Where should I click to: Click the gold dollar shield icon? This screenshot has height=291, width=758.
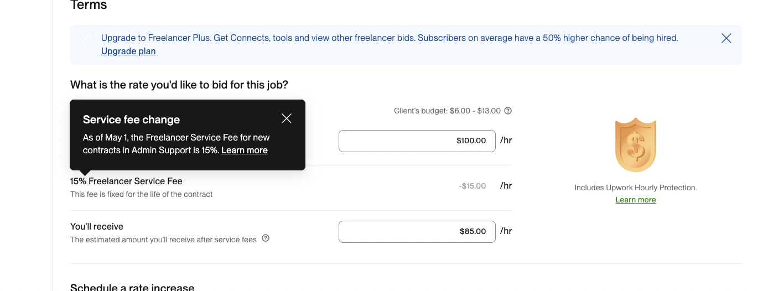tap(635, 145)
